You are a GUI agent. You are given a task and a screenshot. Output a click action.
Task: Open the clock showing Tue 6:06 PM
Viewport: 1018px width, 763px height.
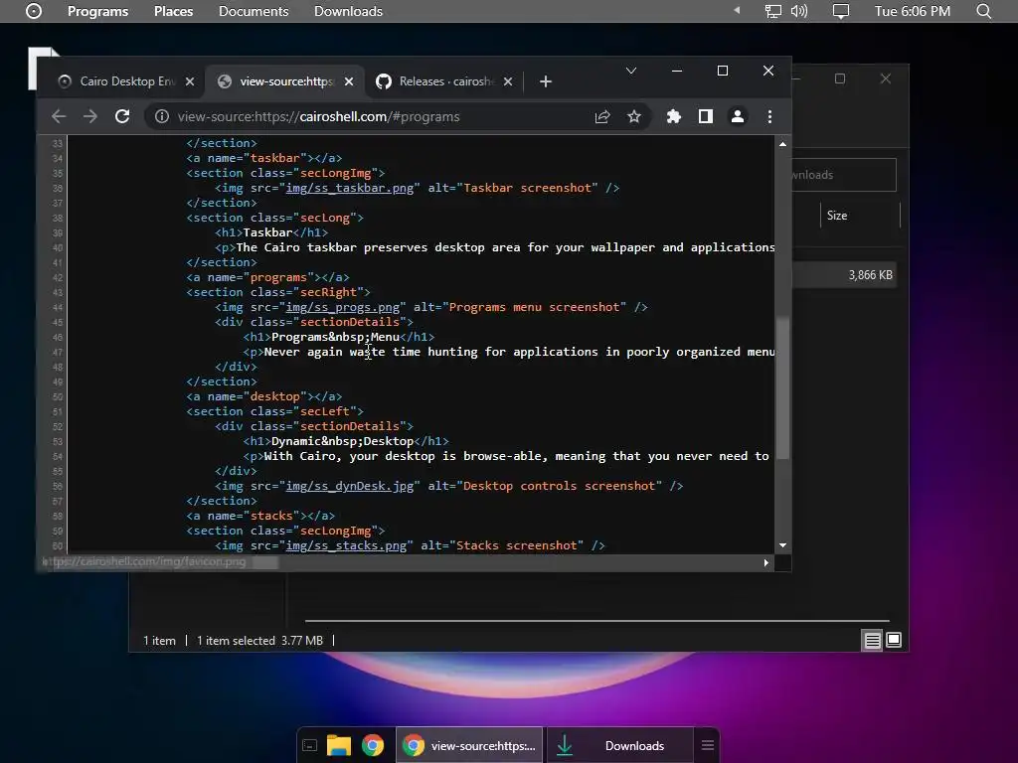(913, 11)
